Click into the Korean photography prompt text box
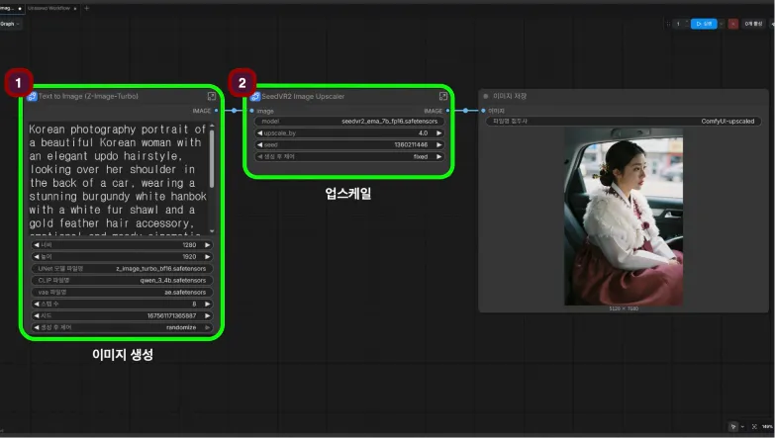The width and height of the screenshot is (775, 438). (x=118, y=178)
